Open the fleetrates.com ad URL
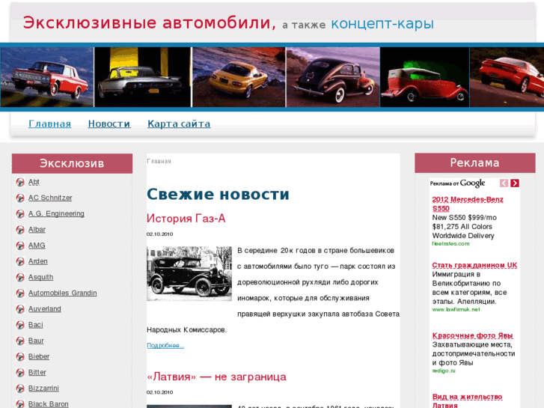Viewport: 544px width, 408px height. tap(450, 244)
